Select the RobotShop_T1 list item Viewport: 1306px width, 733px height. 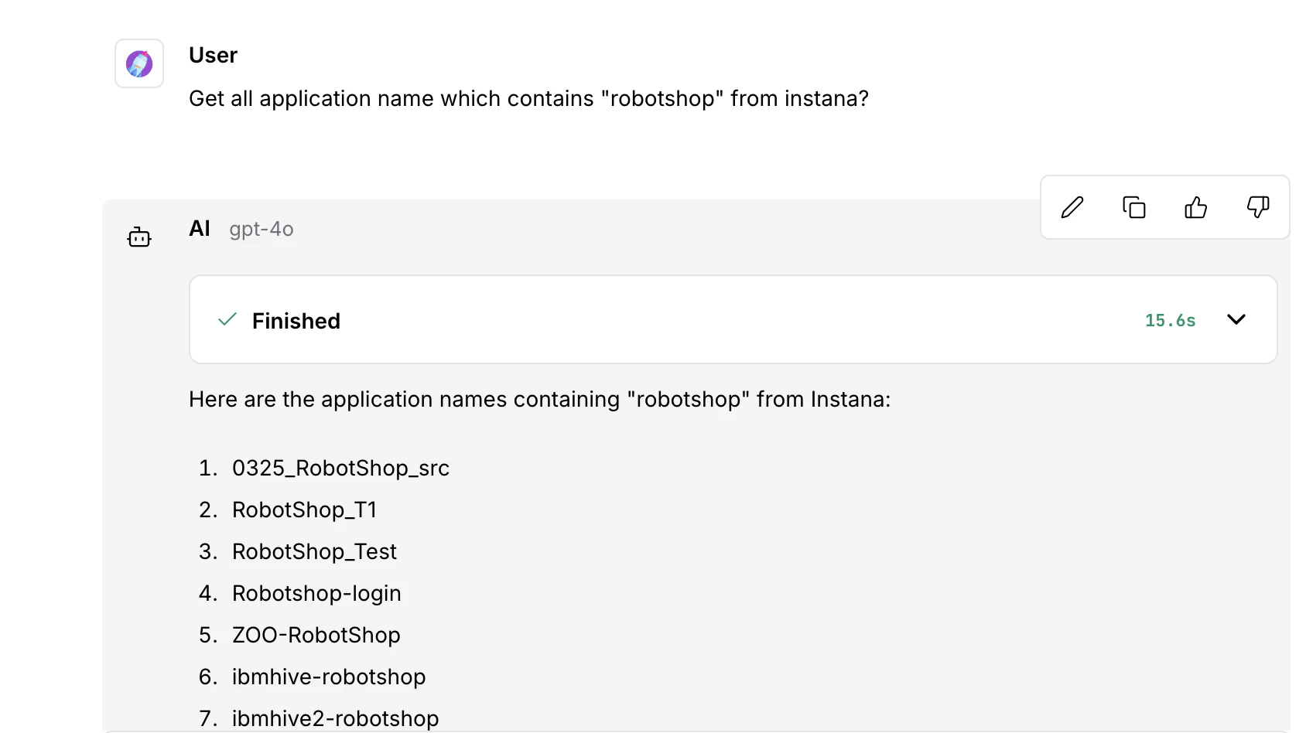[x=305, y=510]
